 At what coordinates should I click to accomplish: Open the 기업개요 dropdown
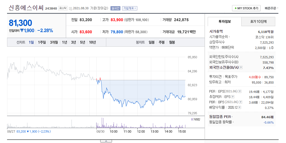point(130,8)
